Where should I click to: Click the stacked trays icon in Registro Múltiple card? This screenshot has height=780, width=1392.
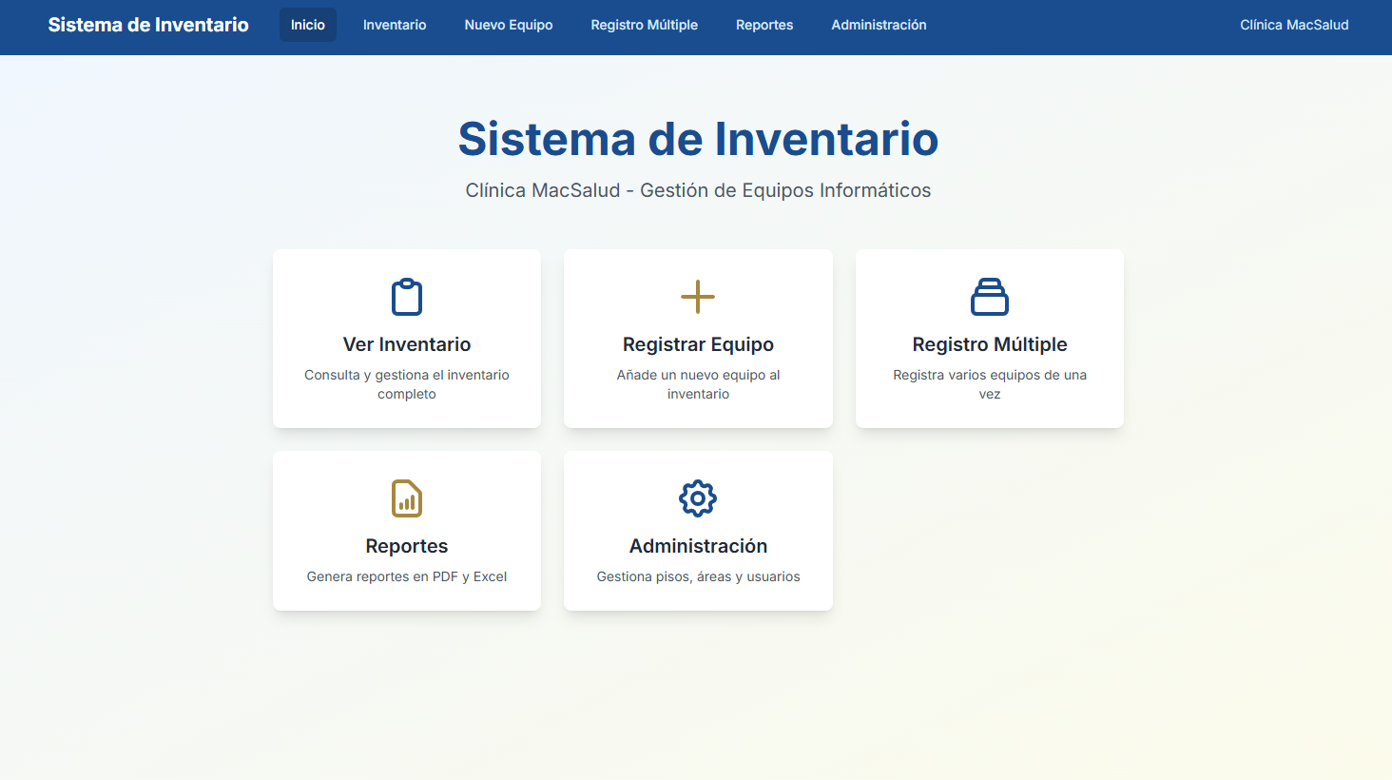point(990,297)
